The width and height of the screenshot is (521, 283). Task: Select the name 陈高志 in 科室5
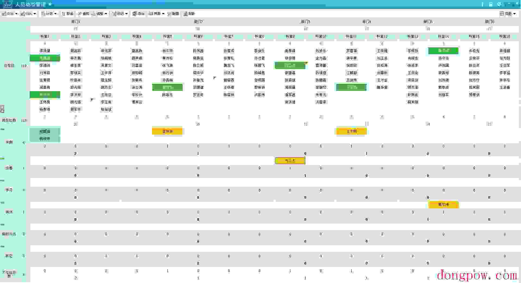pyautogui.click(x=168, y=95)
